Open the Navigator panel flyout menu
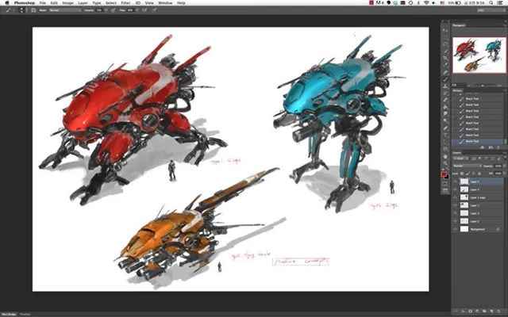The image size is (508, 317). tap(505, 25)
